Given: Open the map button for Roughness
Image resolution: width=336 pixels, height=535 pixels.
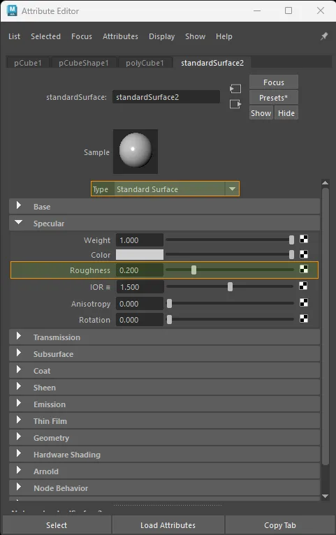Looking at the screenshot, I should click(x=304, y=269).
